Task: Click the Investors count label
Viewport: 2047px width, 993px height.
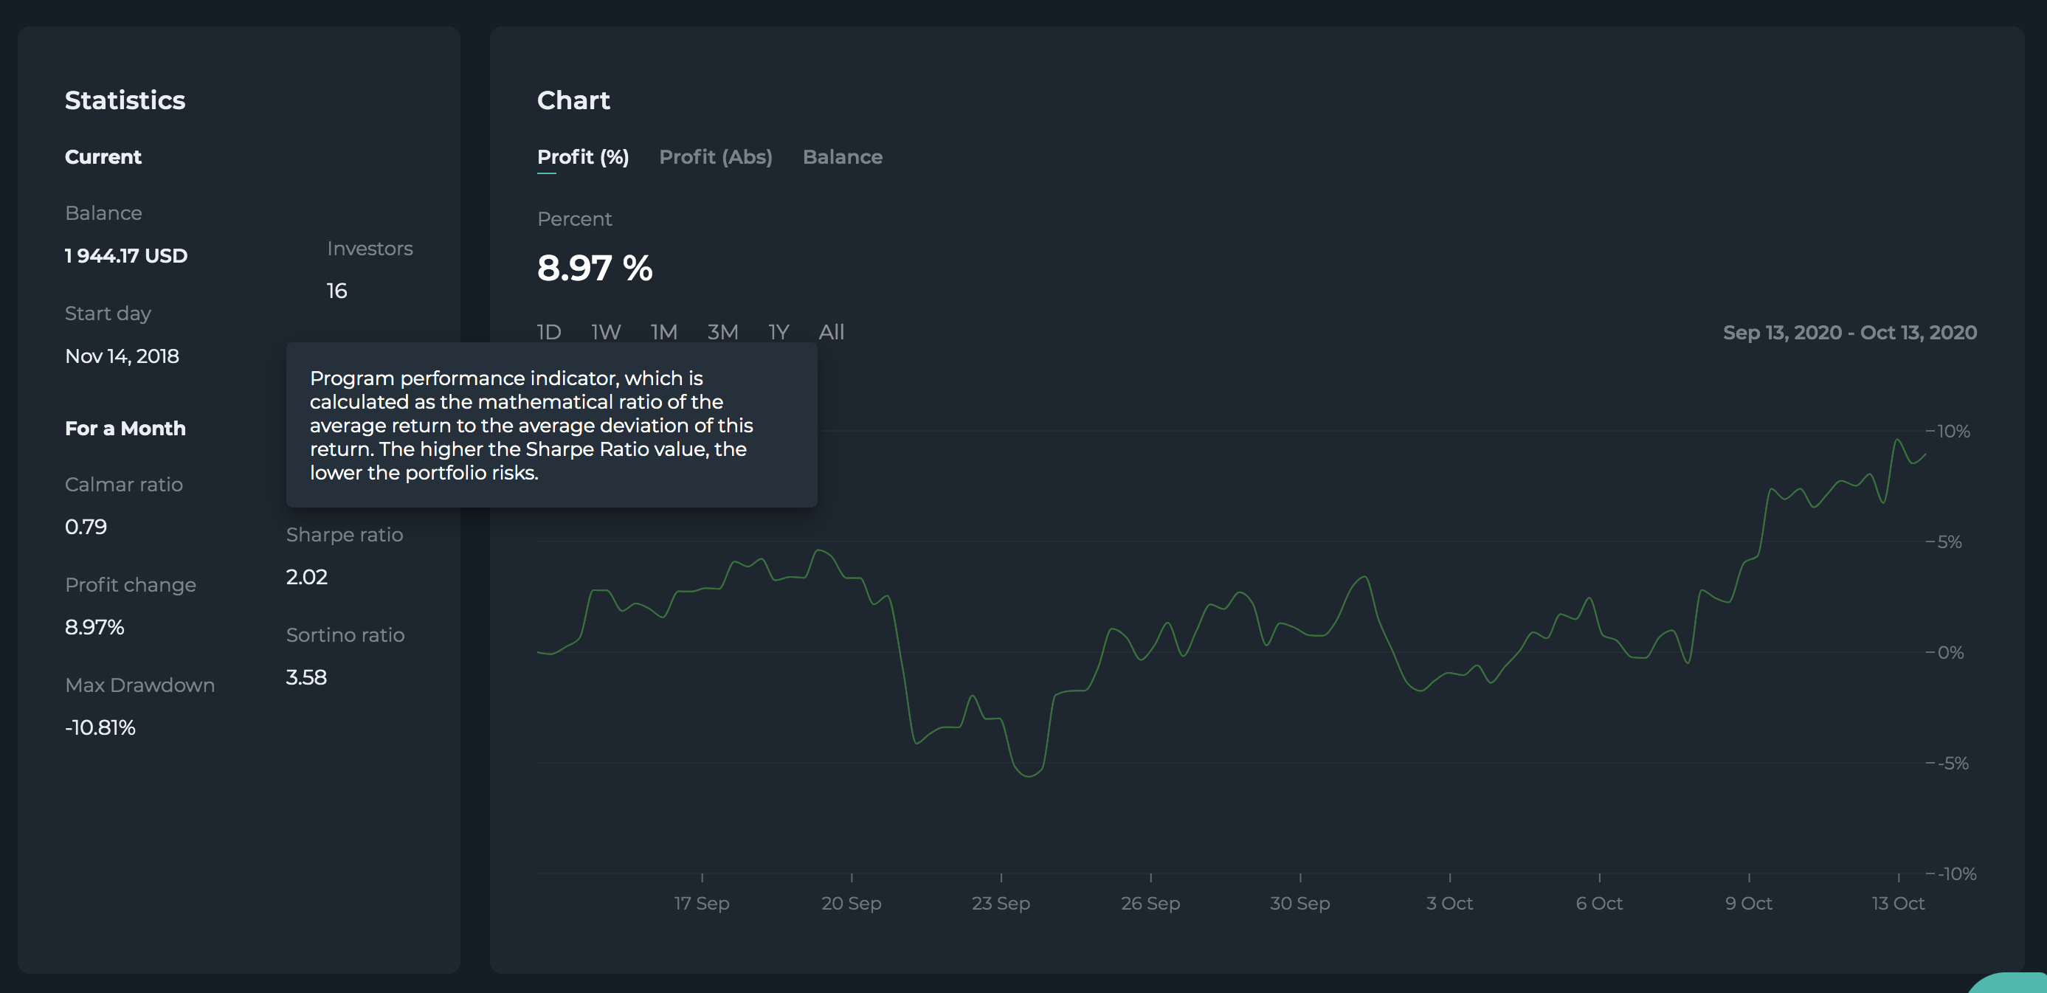Action: coord(370,249)
